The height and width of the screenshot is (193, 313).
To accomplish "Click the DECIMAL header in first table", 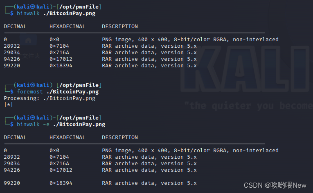I will tap(15, 27).
